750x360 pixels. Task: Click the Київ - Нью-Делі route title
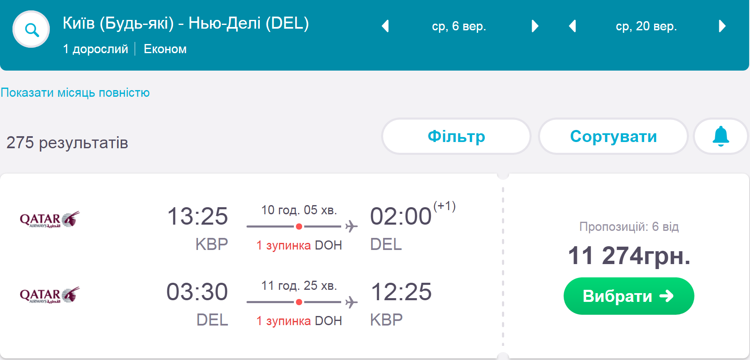186,23
